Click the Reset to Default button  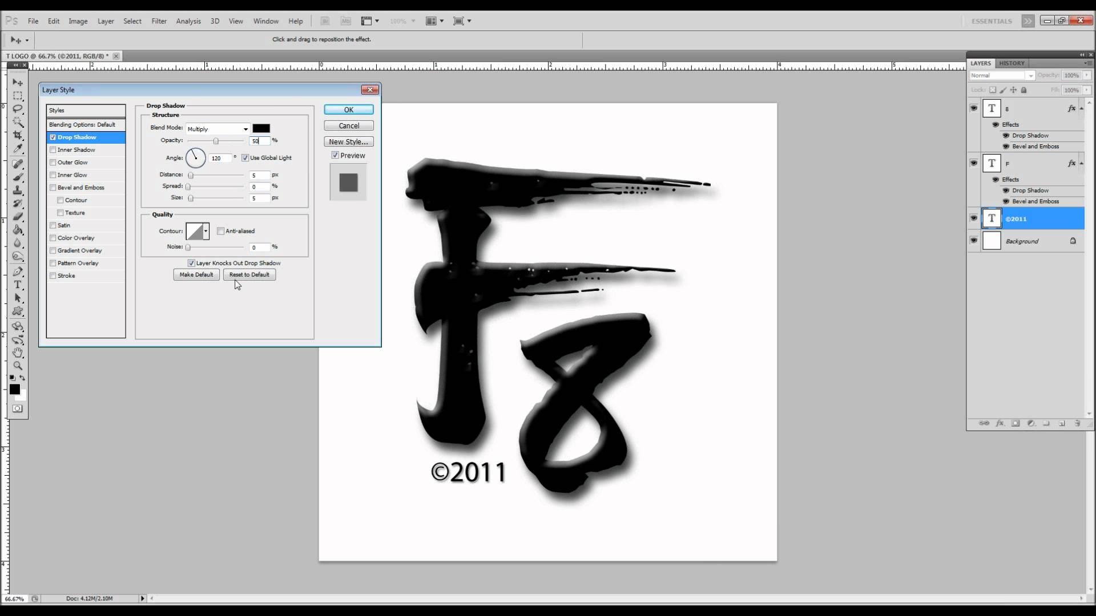(249, 274)
